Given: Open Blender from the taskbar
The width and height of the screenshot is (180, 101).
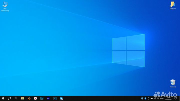Looking at the screenshot, I should [29, 98].
